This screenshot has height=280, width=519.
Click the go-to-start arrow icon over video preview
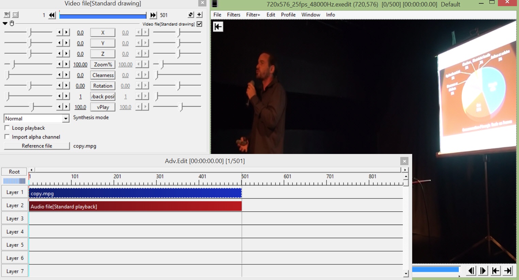218,27
